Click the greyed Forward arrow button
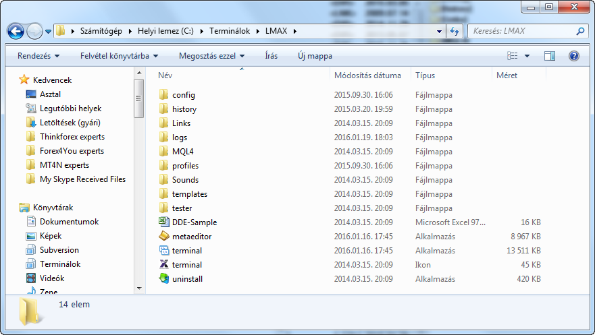 (35, 31)
